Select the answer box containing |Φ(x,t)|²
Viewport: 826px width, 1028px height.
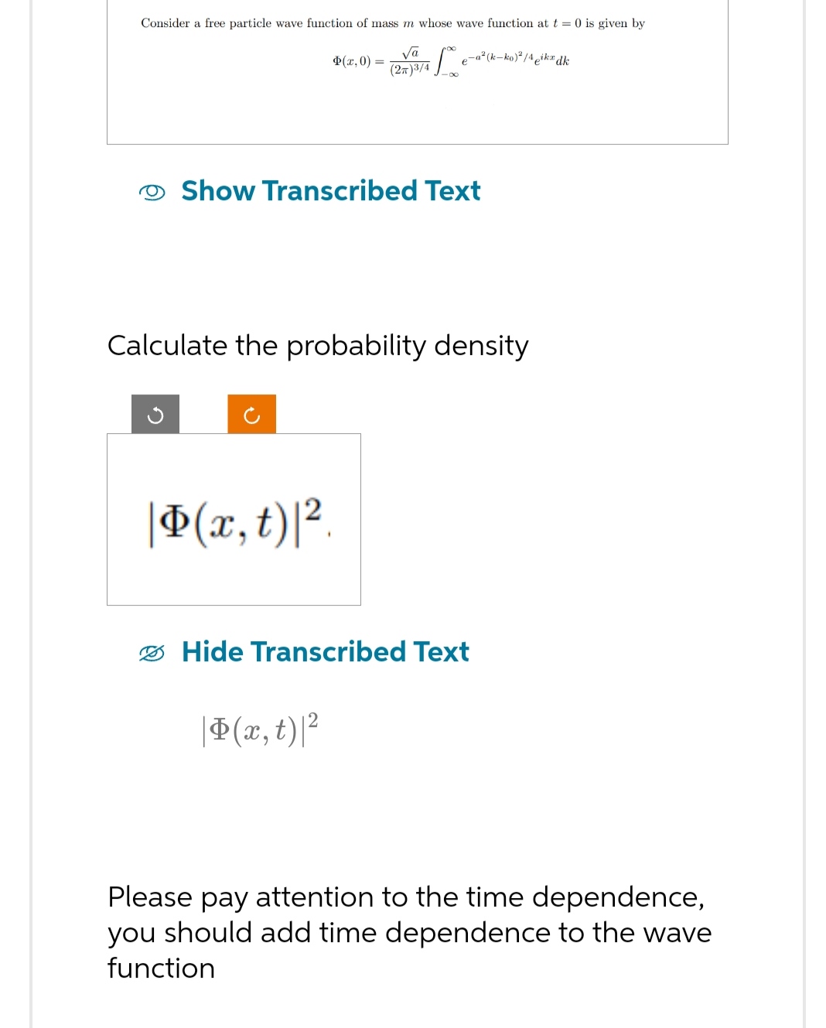coord(234,519)
